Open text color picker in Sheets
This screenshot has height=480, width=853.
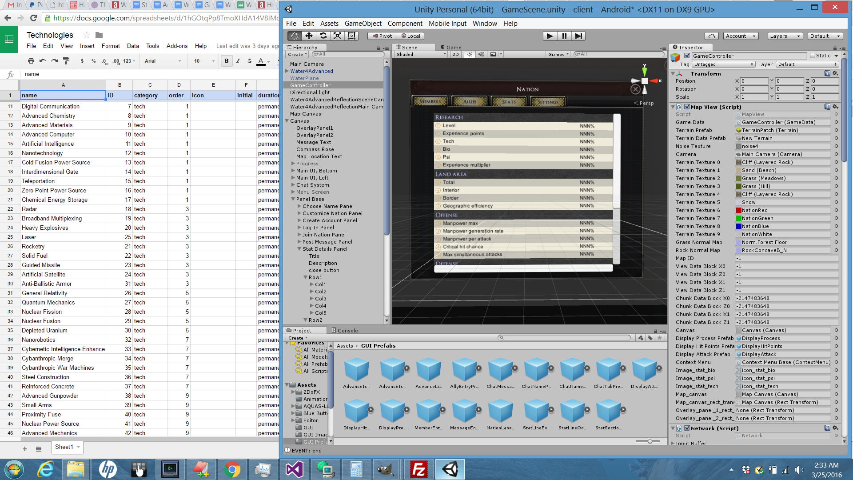pos(261,61)
